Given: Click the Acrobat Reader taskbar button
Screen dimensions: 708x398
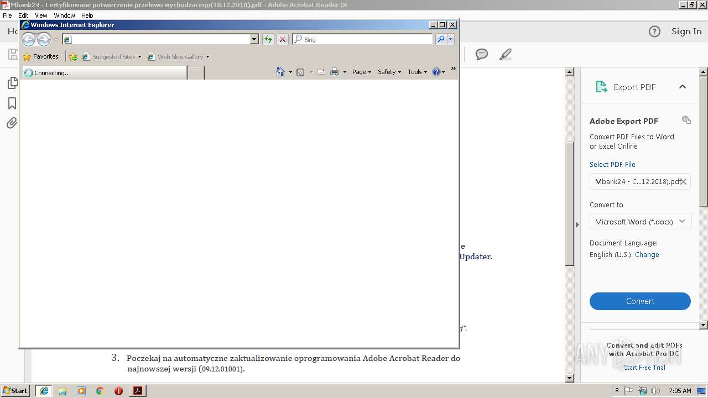Looking at the screenshot, I should pyautogui.click(x=138, y=391).
